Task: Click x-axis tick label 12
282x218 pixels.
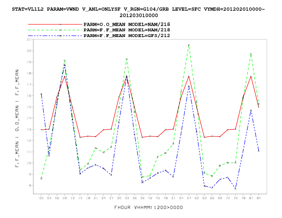Action: coord(72,198)
